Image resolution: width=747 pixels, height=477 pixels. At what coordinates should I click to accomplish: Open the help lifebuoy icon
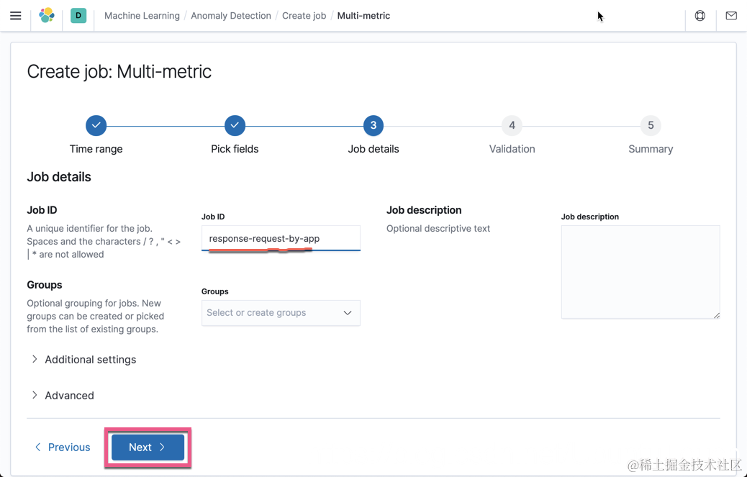coord(700,16)
